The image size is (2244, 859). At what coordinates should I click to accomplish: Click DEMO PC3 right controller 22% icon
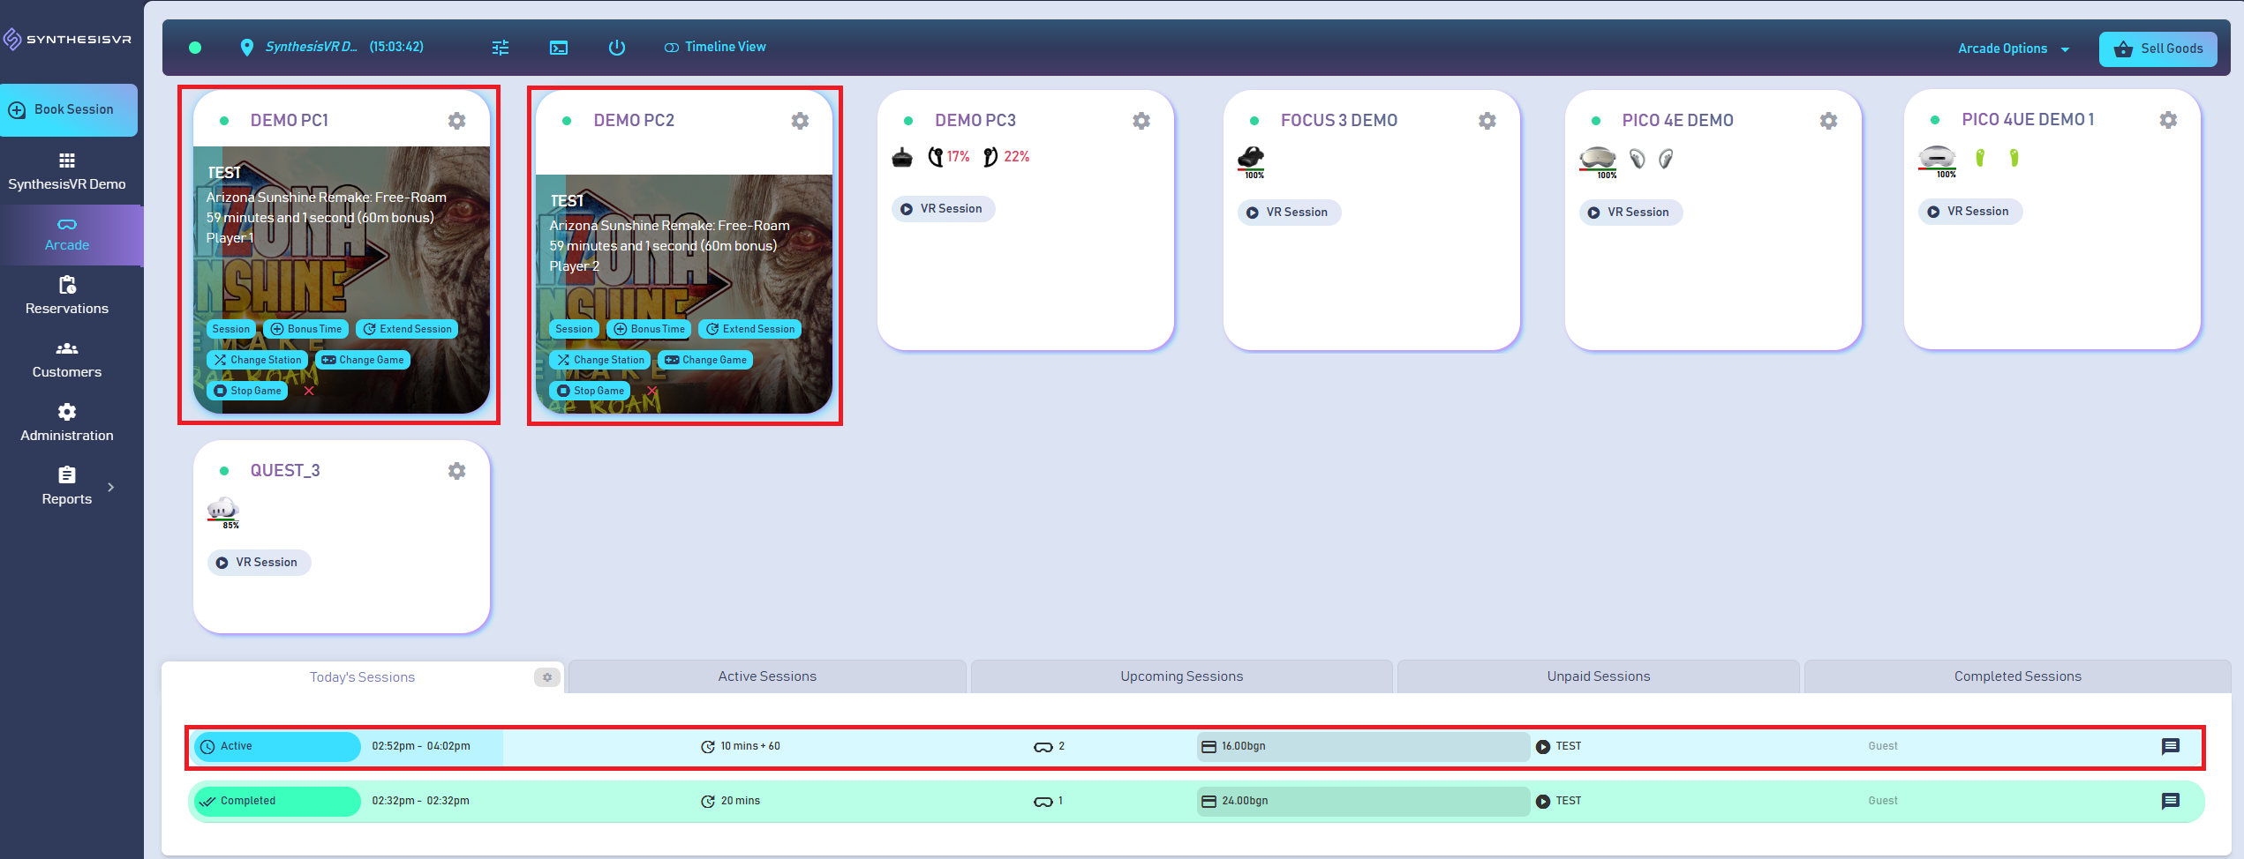990,157
